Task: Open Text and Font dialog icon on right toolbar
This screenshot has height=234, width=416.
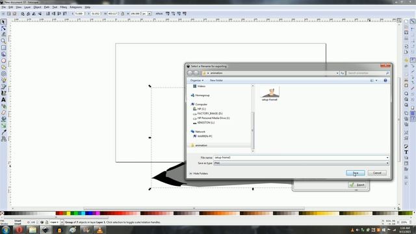Action: point(406,152)
